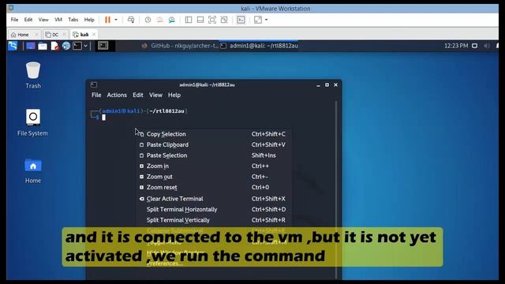505x284 pixels.
Task: Launch terminal emulator from Kali panel
Action: [77, 46]
